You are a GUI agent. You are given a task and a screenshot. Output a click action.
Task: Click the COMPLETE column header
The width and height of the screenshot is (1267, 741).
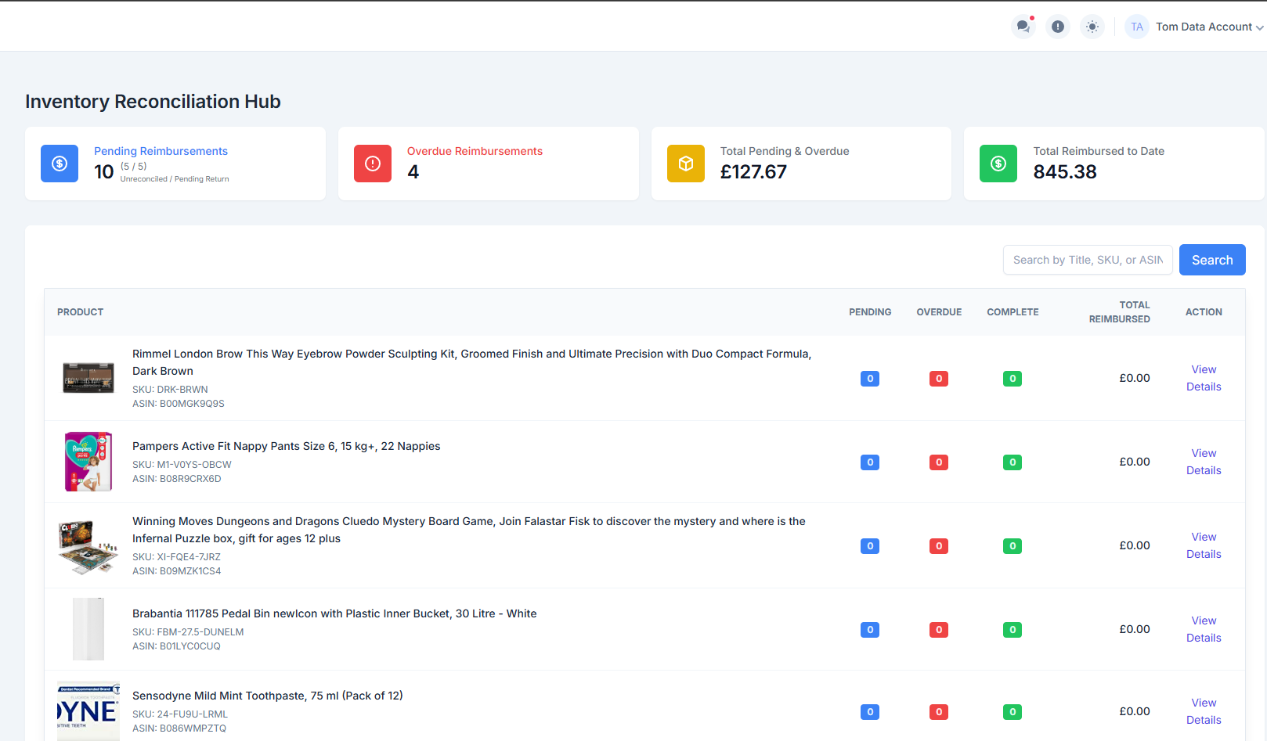tap(1013, 312)
